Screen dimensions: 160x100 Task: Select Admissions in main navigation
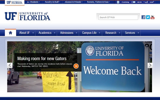67,33
